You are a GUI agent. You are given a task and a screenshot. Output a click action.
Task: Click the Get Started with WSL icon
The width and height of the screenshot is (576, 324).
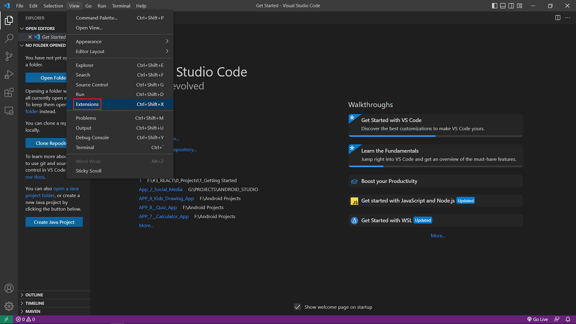[x=354, y=220]
